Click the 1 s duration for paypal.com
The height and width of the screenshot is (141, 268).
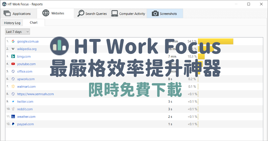(170, 124)
